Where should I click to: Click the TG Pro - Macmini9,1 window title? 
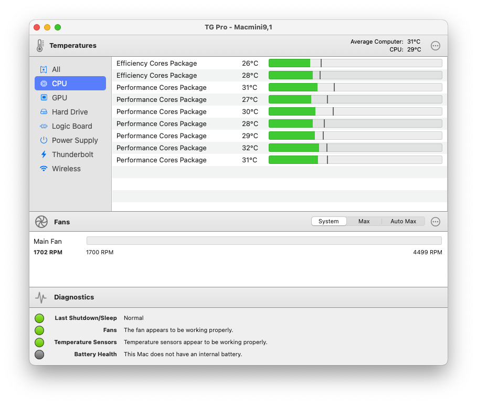point(238,27)
